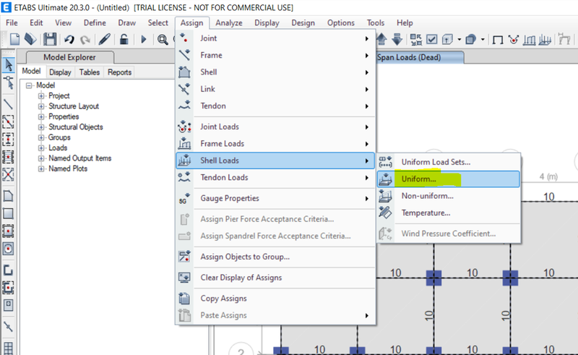Expand the Properties tree node
Viewport: 578px width, 355px height.
tap(41, 116)
